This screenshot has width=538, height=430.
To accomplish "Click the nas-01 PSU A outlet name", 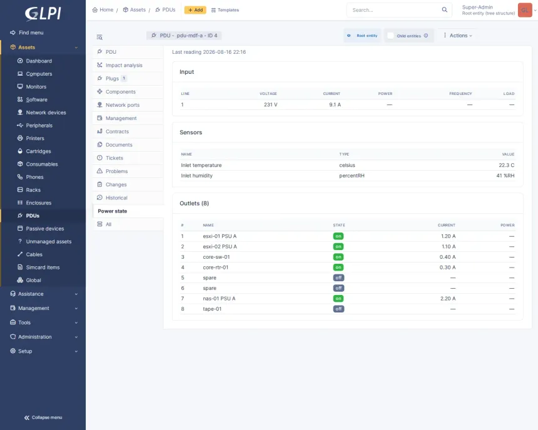I will coord(219,299).
